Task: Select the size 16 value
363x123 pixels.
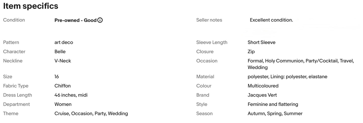Action: 57,77
